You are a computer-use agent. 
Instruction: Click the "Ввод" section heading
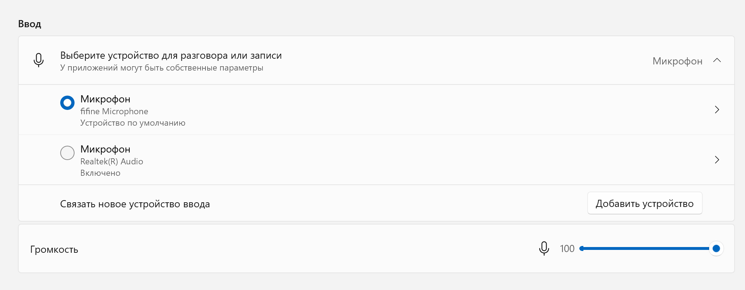click(x=30, y=24)
